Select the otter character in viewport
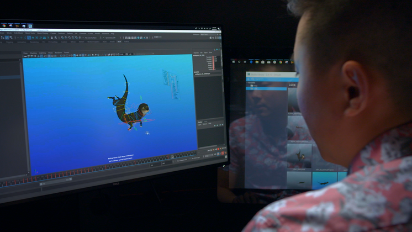Image resolution: width=412 pixels, height=232 pixels. tap(131, 108)
